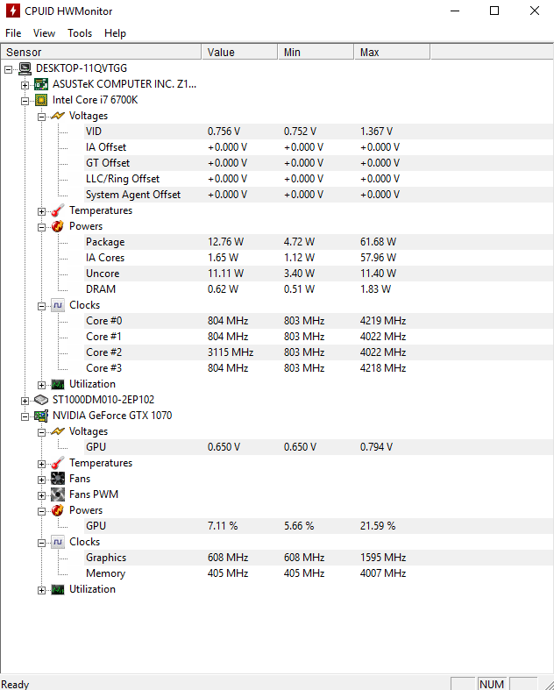554x690 pixels.
Task: Expand the Fans PWM section
Action: 41,495
